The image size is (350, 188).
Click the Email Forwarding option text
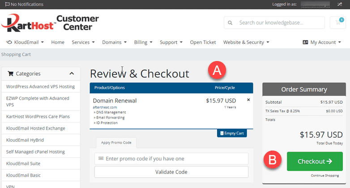(110, 118)
